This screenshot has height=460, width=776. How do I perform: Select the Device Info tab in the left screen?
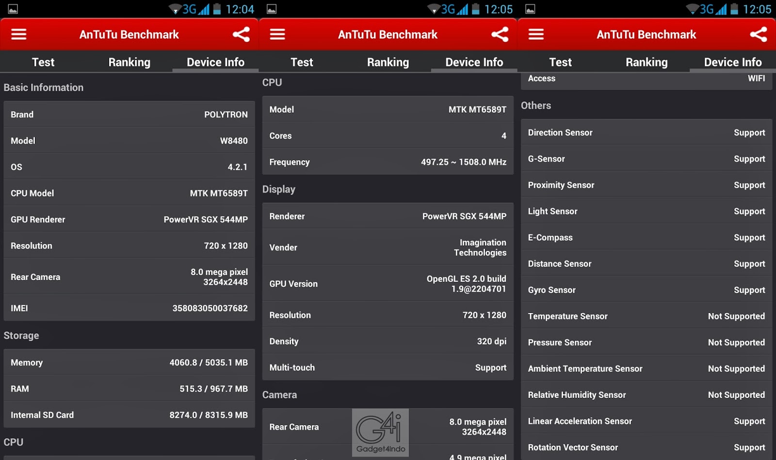coord(215,62)
